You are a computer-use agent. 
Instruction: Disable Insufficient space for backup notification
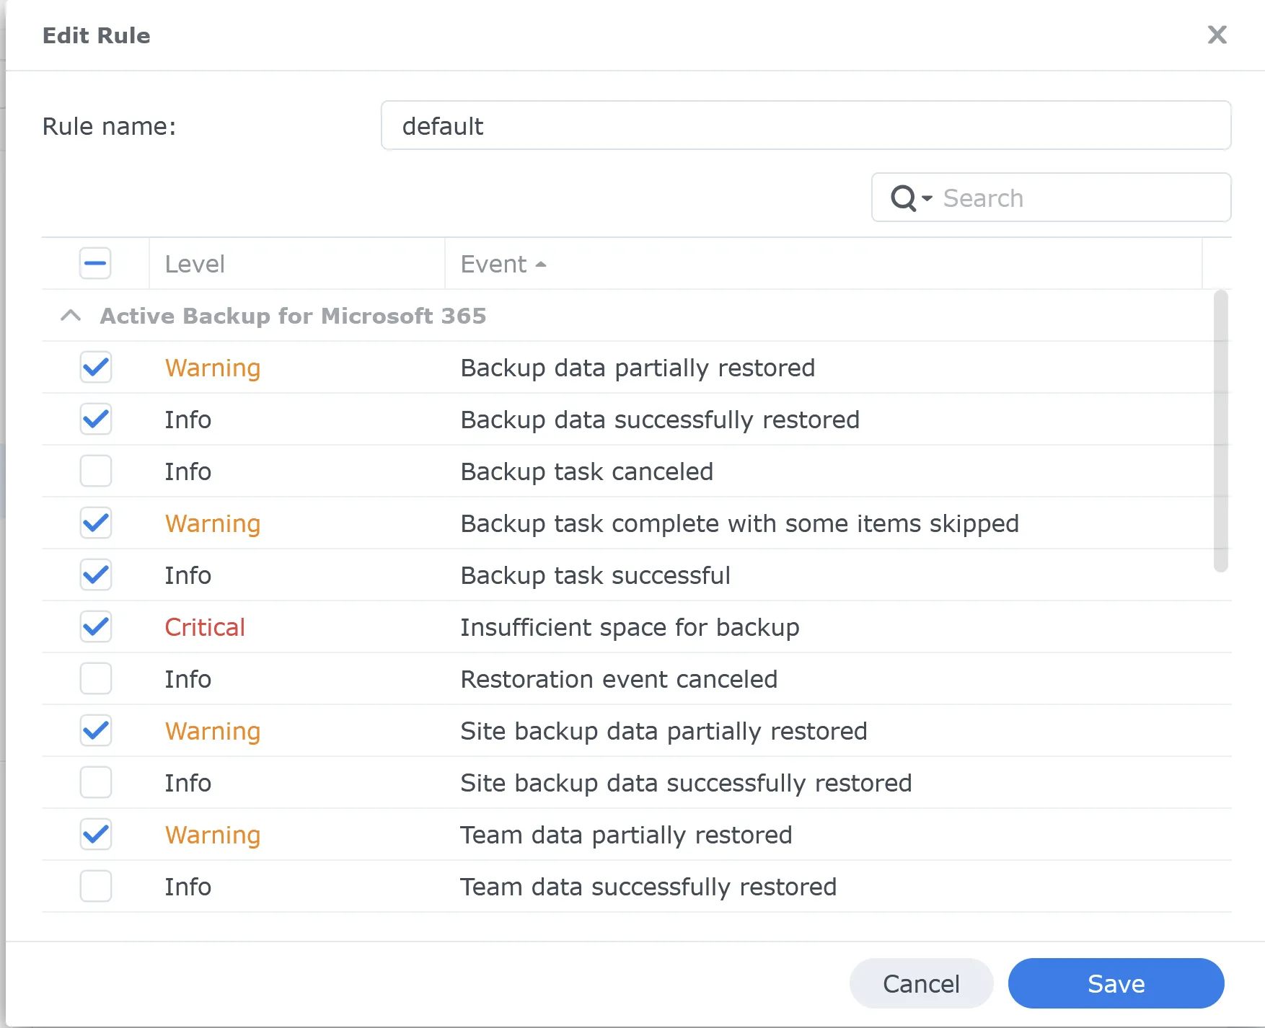pyautogui.click(x=95, y=627)
